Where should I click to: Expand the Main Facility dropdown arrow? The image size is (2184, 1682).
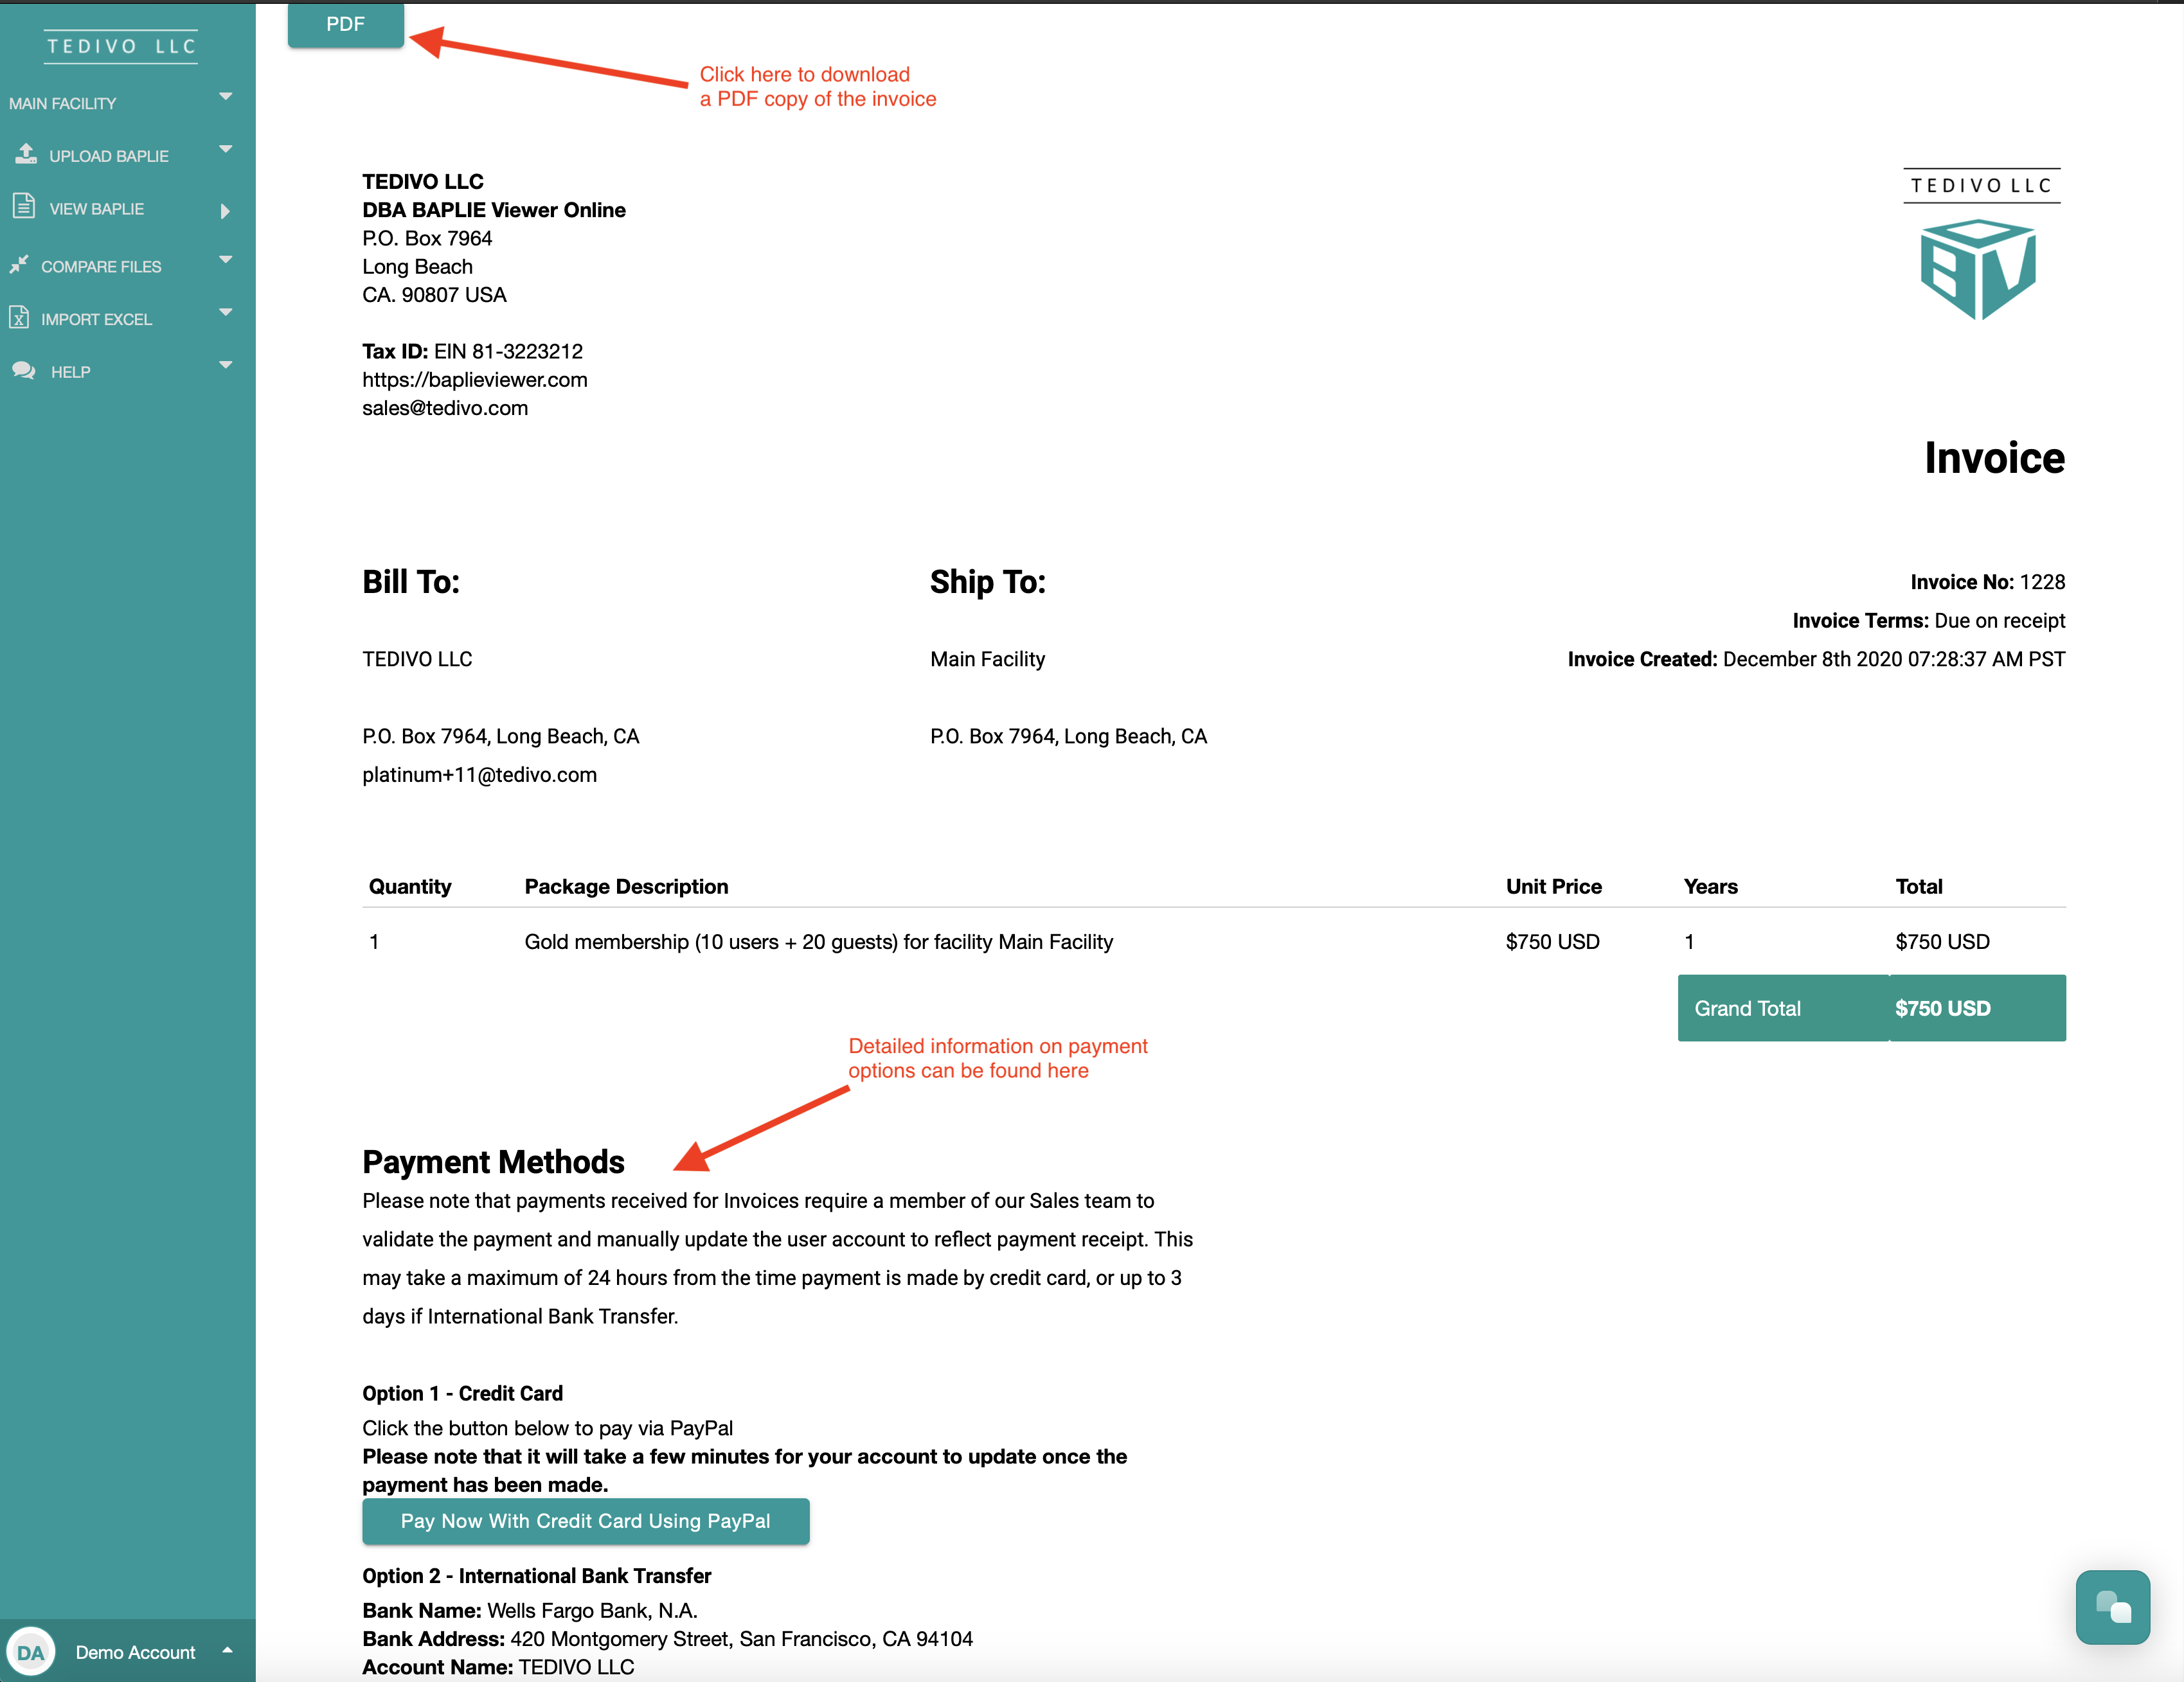point(225,97)
